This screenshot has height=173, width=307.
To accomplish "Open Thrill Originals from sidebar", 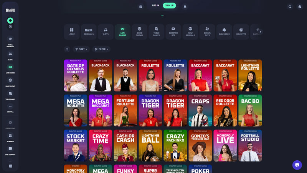I will 10,42.
